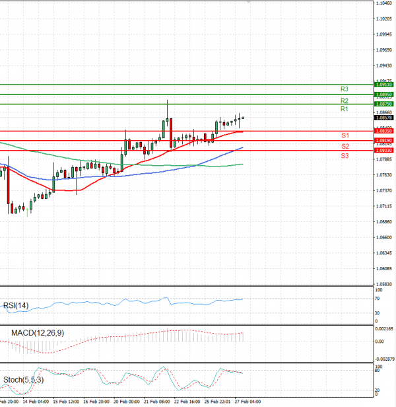Click the 1.06085 price axis value
The width and height of the screenshot is (396, 407).
pos(384,269)
